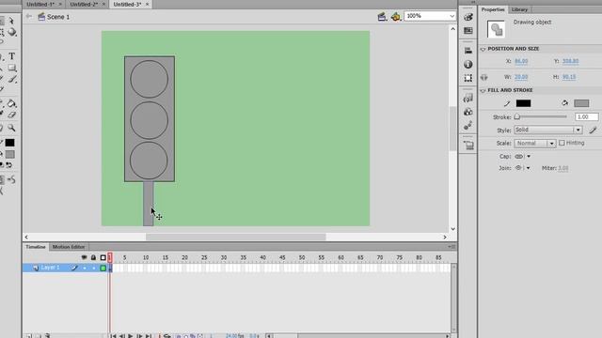The width and height of the screenshot is (602, 338).
Task: Open fill color swatch in Properties
Action: coord(581,103)
